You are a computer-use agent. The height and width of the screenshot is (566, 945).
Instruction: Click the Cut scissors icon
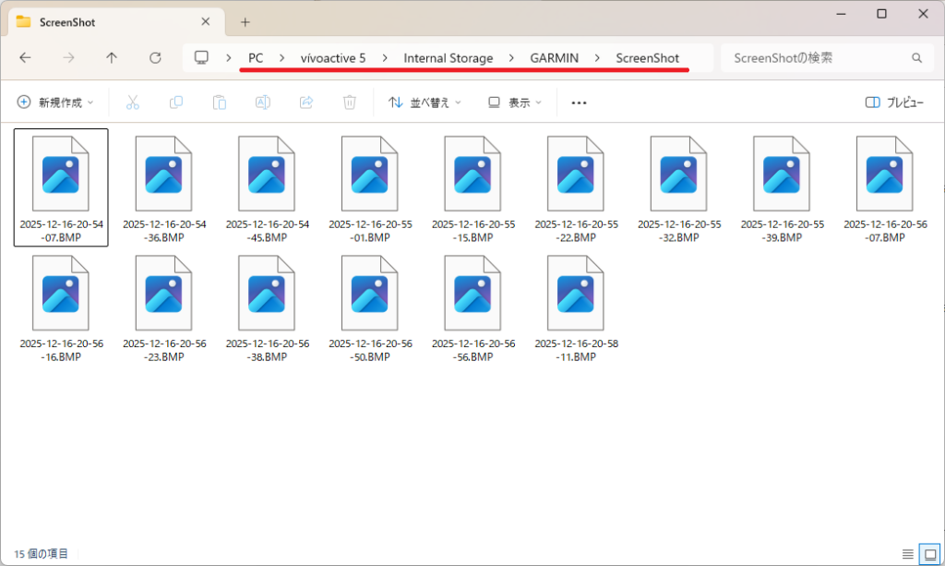[133, 102]
